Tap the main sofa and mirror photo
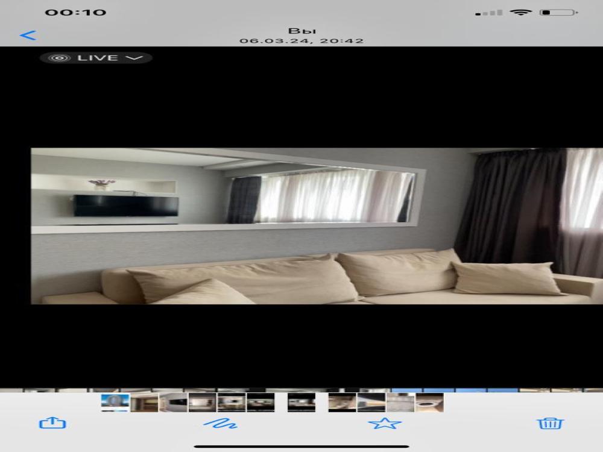 coord(317,226)
